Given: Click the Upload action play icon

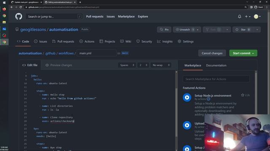Looking at the screenshot, I should coord(187,125).
